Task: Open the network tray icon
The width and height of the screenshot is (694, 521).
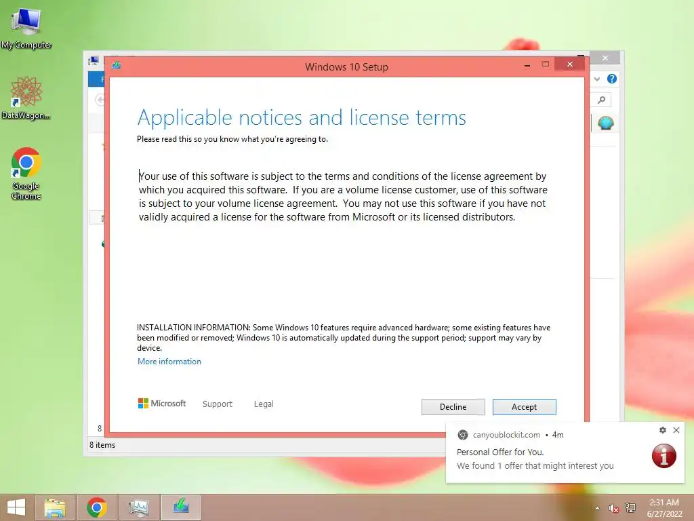Action: [x=630, y=507]
